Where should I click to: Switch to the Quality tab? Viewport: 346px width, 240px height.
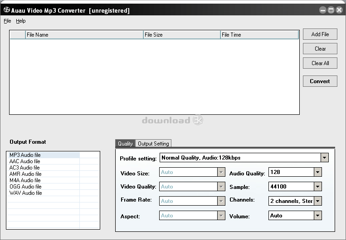click(125, 143)
